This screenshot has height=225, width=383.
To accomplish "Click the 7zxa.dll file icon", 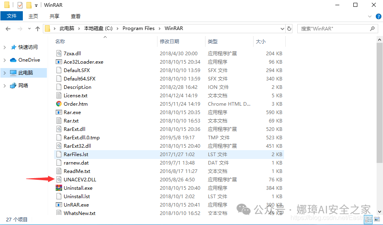I will pyautogui.click(x=58, y=53).
